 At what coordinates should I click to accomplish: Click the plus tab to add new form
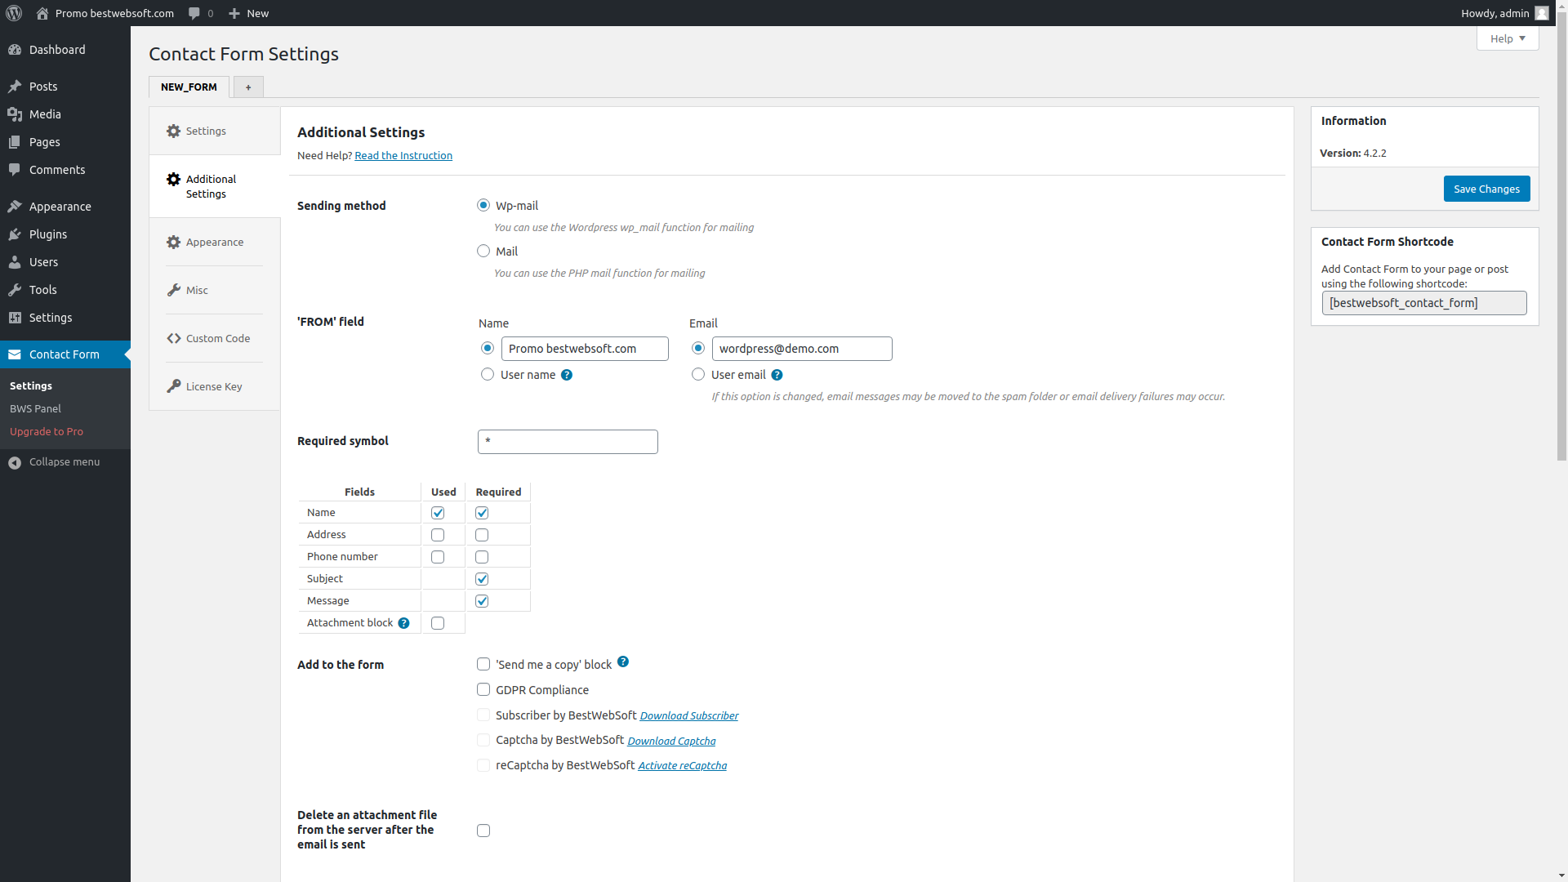[247, 86]
